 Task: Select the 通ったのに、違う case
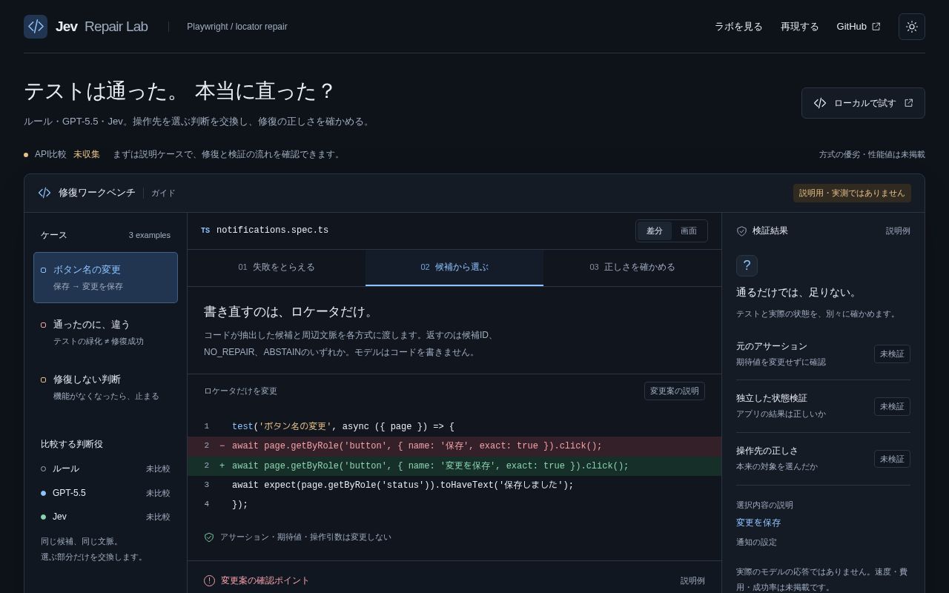[x=105, y=332]
